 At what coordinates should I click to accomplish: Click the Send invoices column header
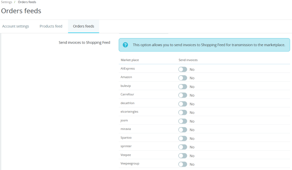(x=188, y=60)
